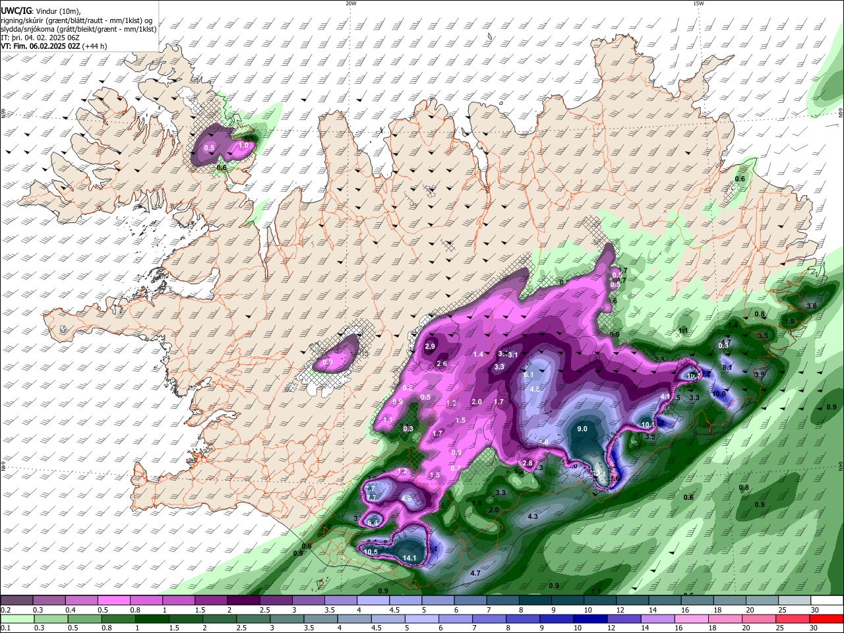Select the light lavender 4 mm snow legend swatch

pos(373,601)
